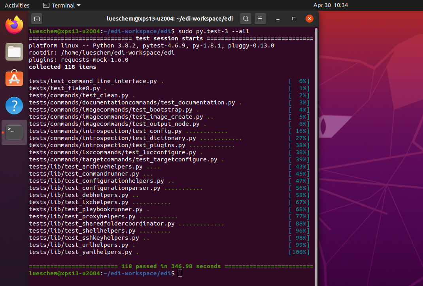Expand the Terminal app menu dropdown
The height and width of the screenshot is (286, 423).
(62, 6)
